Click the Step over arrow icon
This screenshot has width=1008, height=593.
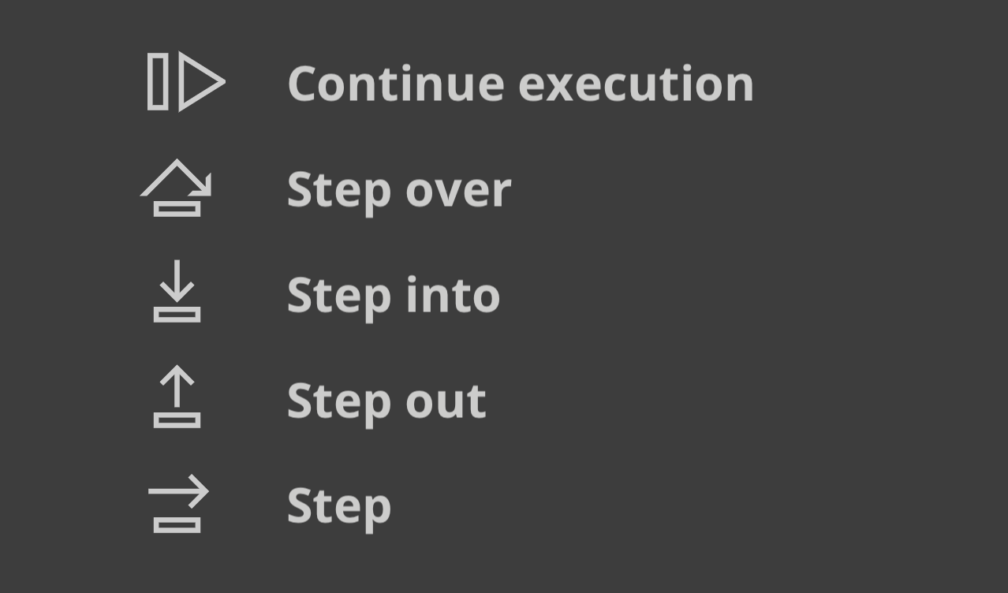177,187
